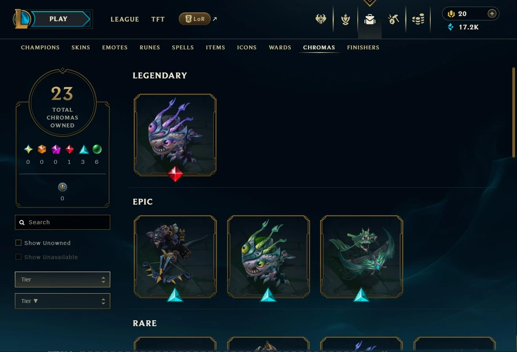The height and width of the screenshot is (352, 517).
Task: Toggle the Show Unavailable checkbox
Action: point(18,257)
